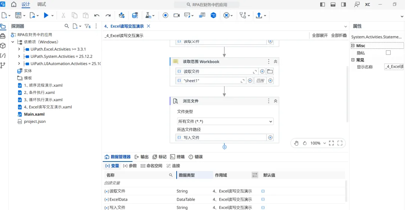Collapse the Misc section in properties
Viewport: 405px width, 210px height.
(x=353, y=45)
